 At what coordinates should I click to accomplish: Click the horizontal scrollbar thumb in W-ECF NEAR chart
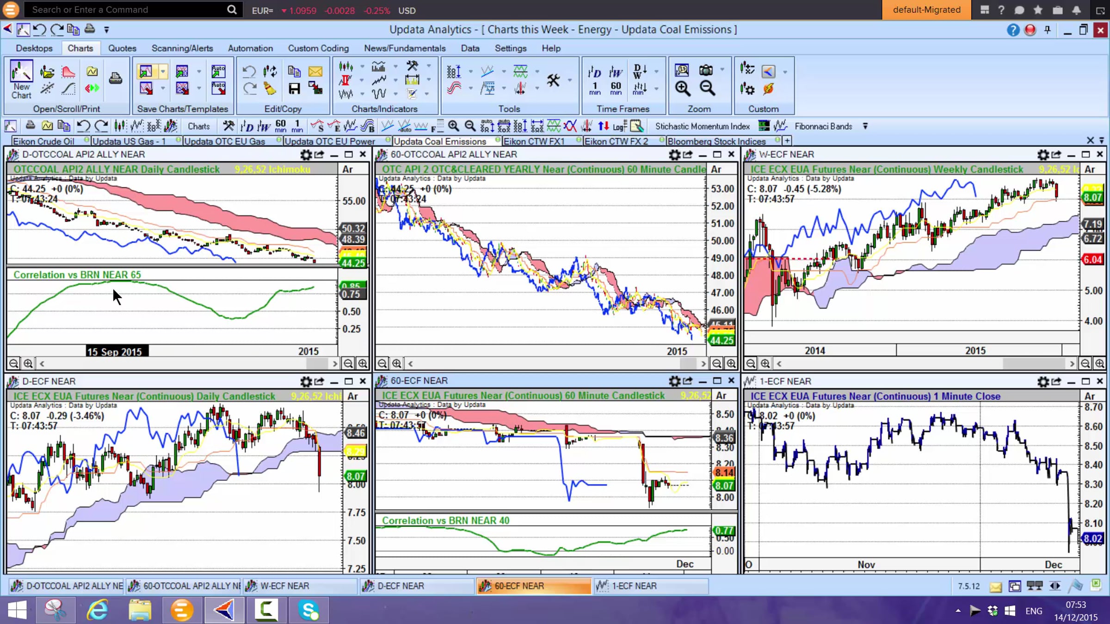point(1033,364)
